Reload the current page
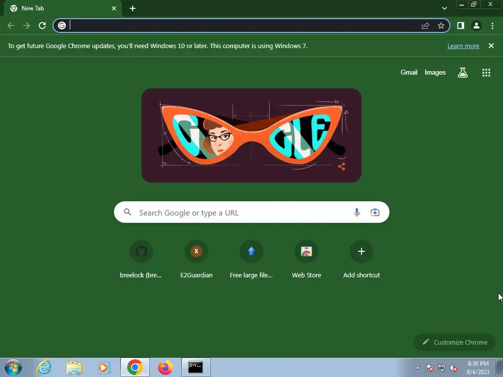This screenshot has height=377, width=503. coord(42,26)
